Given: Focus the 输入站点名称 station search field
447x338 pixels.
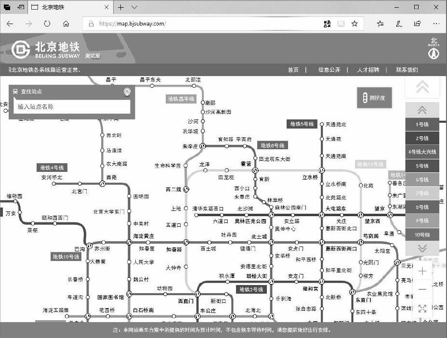Looking at the screenshot, I should pyautogui.click(x=72, y=106).
